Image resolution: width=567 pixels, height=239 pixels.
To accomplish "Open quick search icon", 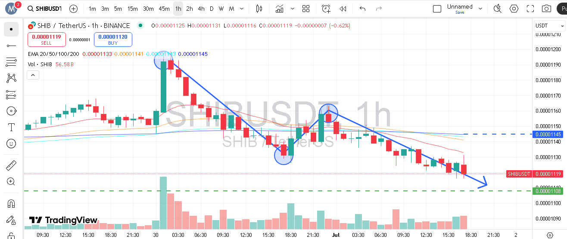I will coord(498,9).
